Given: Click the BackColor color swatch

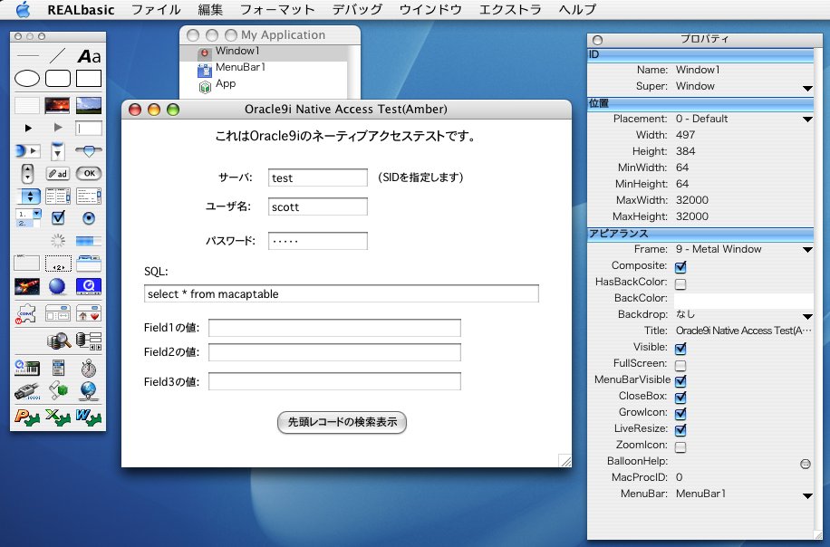Looking at the screenshot, I should coord(743,299).
